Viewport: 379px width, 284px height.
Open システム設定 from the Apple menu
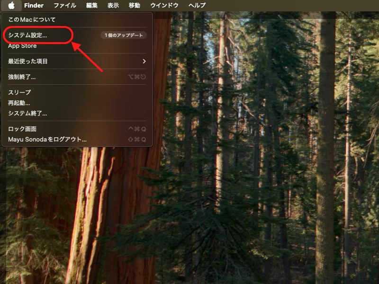pos(27,34)
